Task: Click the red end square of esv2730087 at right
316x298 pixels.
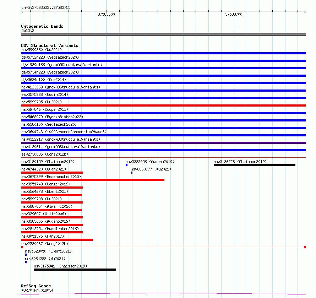Action: click(x=305, y=247)
